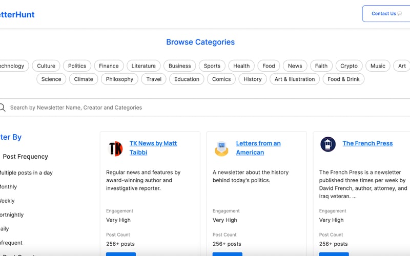Screen dimensions: 410x256
Task: Click the blue button on The French Press card
Action: pyautogui.click(x=334, y=254)
